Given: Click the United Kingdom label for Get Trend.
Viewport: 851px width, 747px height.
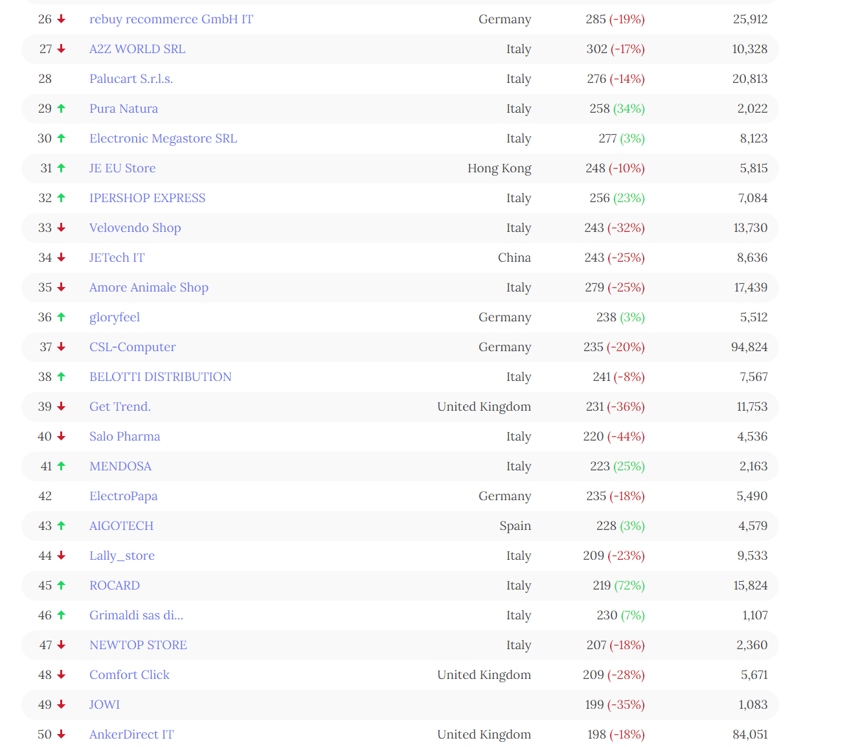Looking at the screenshot, I should (484, 406).
